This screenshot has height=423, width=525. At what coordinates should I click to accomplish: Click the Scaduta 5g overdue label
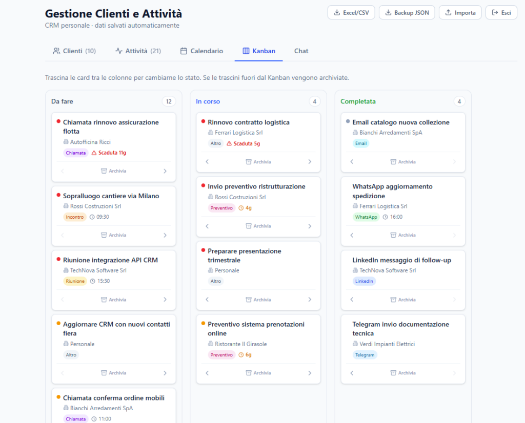(244, 143)
